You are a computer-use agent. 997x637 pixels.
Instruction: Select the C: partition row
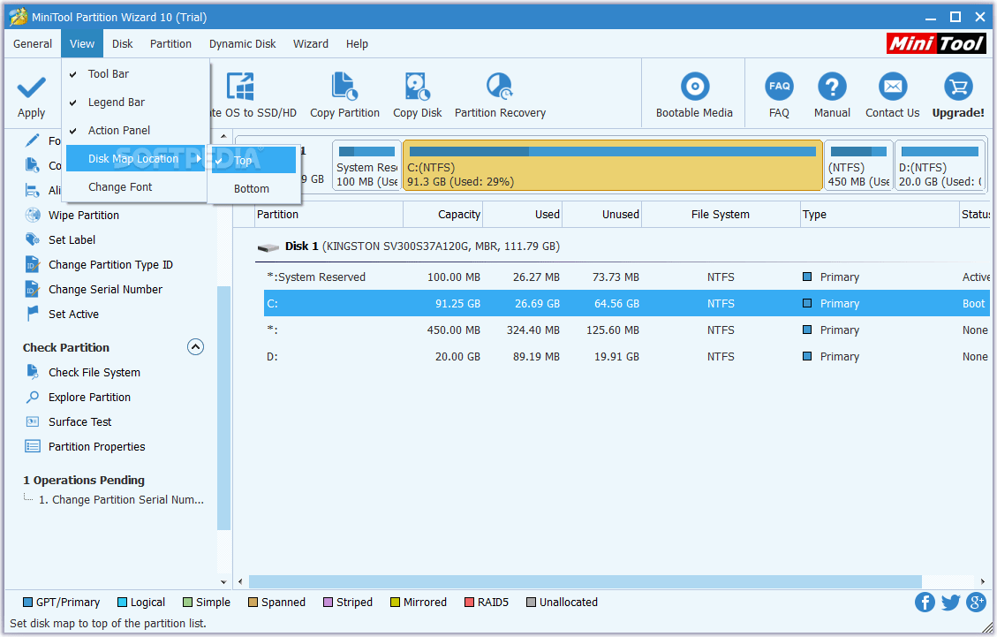click(x=626, y=304)
